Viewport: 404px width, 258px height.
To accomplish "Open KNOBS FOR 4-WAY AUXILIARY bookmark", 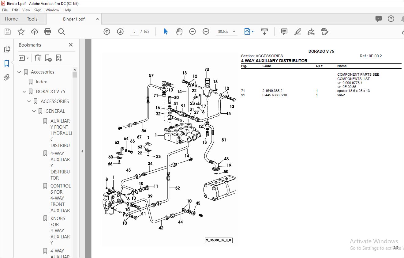I will 60,231.
